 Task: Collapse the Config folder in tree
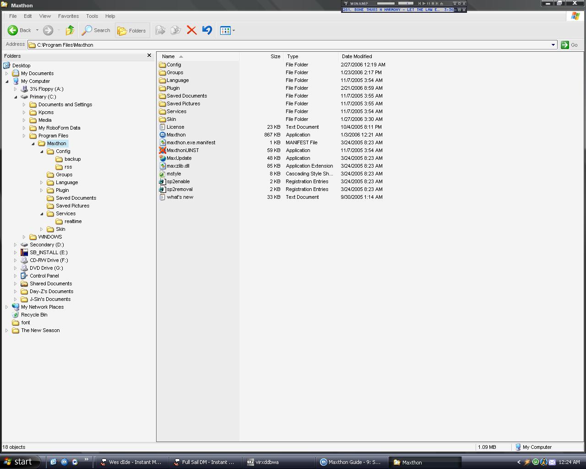tap(42, 152)
